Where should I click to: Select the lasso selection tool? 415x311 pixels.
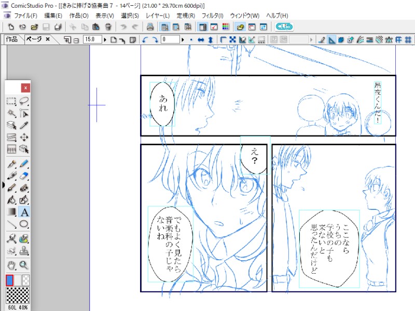click(x=24, y=101)
